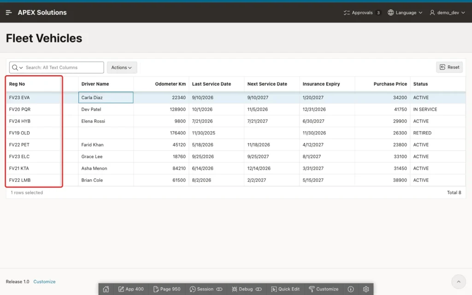Open the Approvals list
This screenshot has width=472, height=295.
(x=362, y=12)
